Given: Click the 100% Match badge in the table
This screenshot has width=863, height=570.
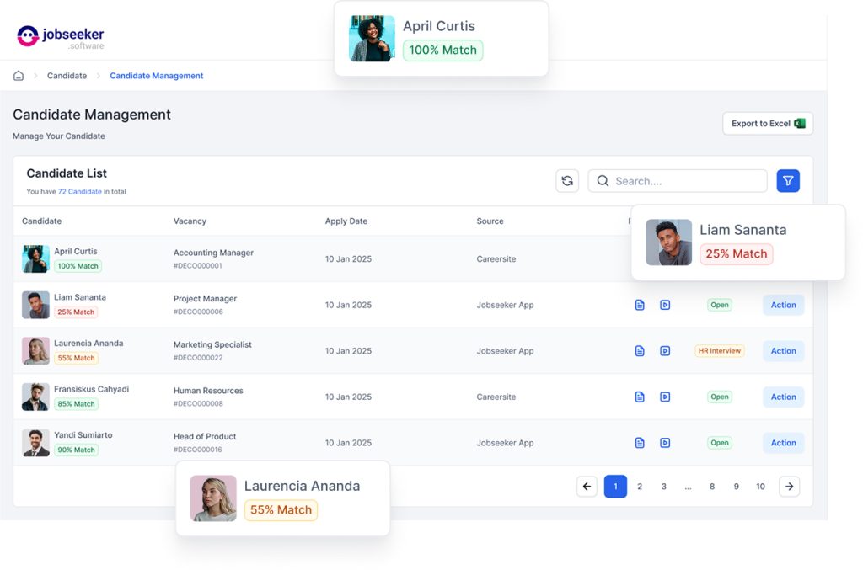Looking at the screenshot, I should [x=78, y=266].
